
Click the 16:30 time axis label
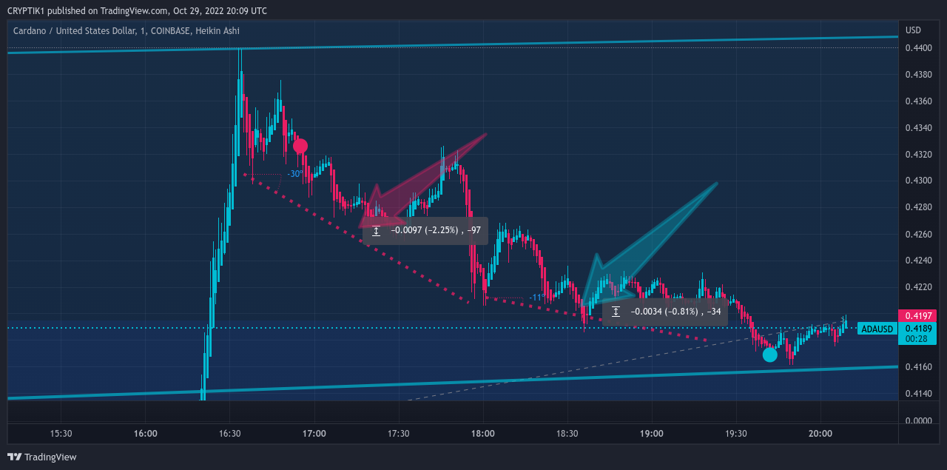tap(229, 433)
